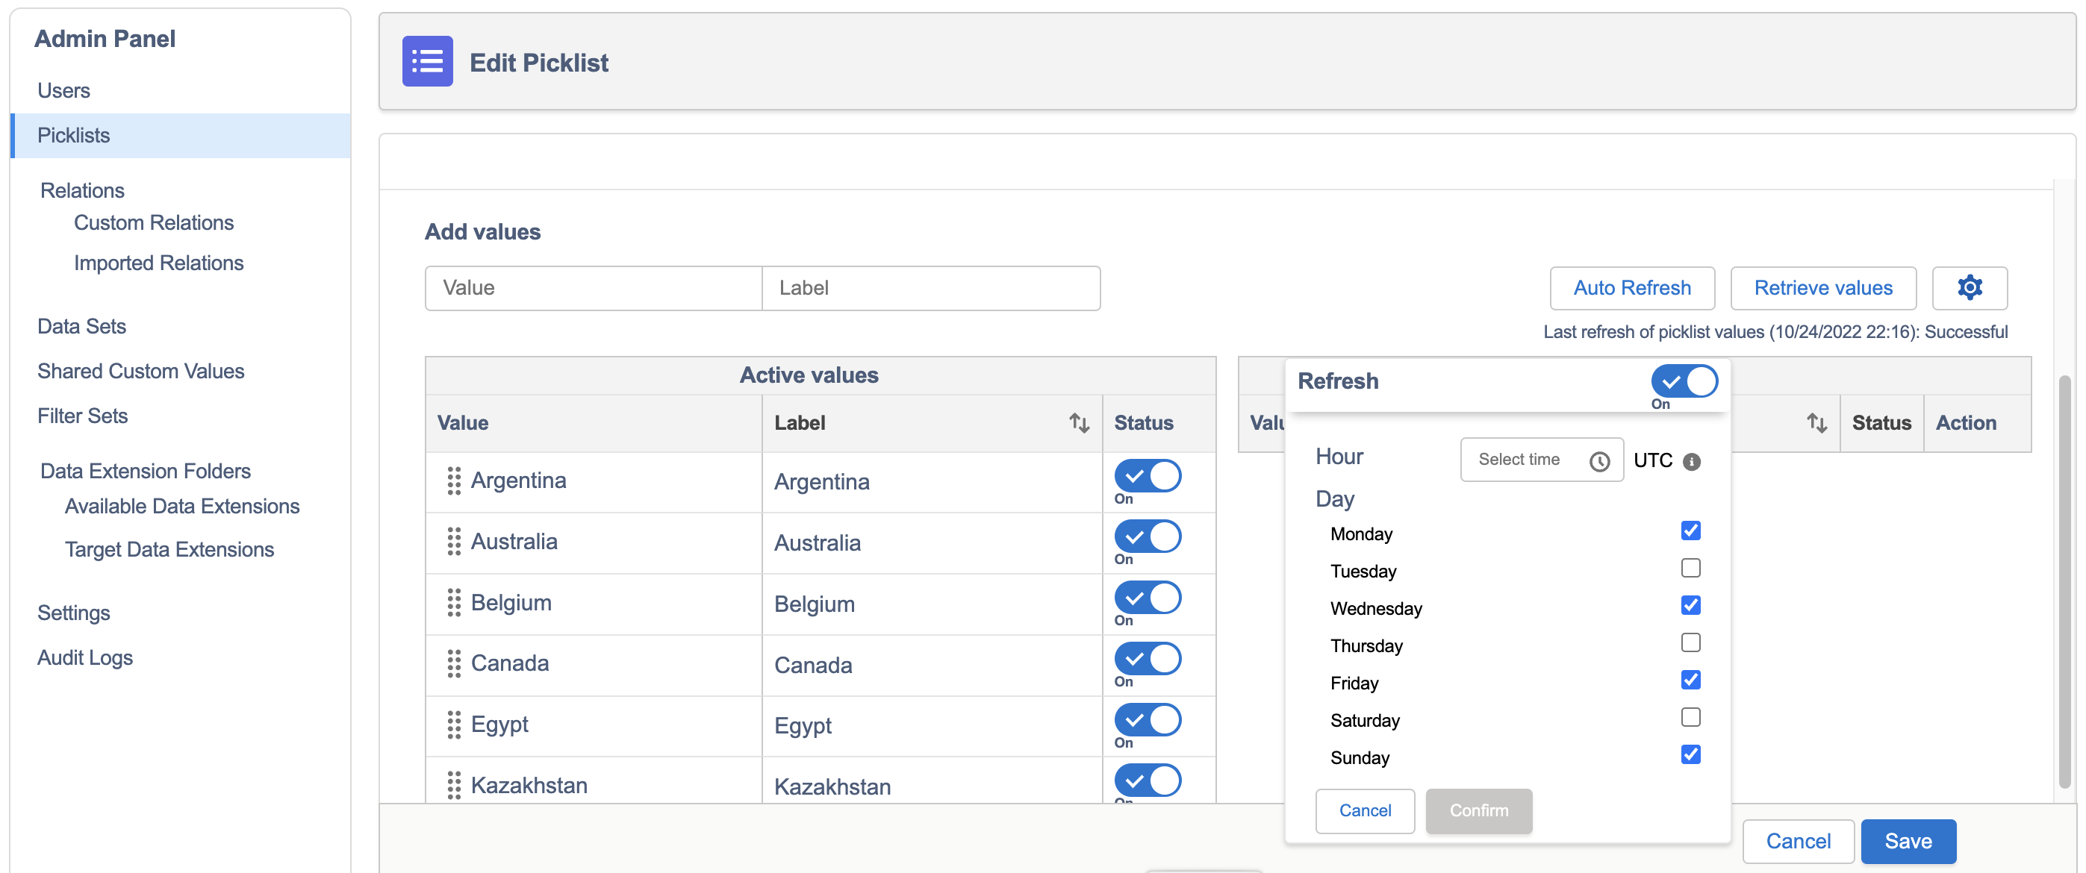Click the Argentina label cell
Screen dimensions: 2086x873
[x=931, y=482]
